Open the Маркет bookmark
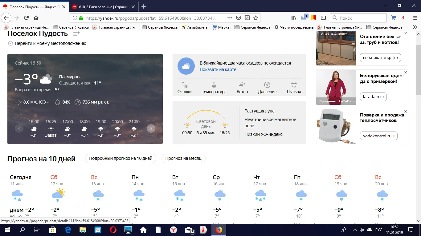Viewport: 421px width, 236px height. (222, 27)
